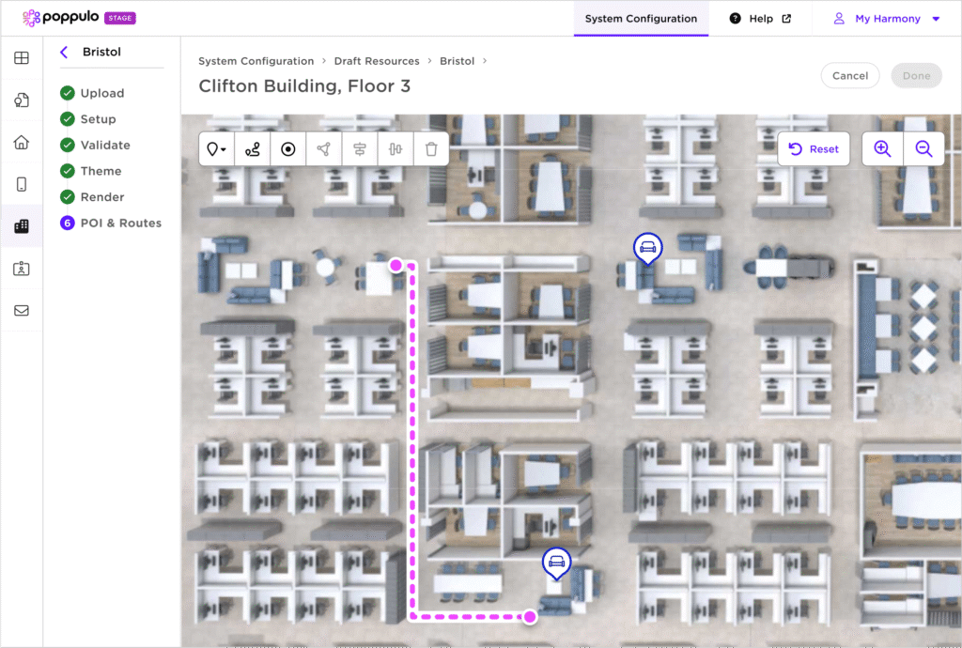962x648 pixels.
Task: Zoom out of the floor map
Action: (923, 149)
